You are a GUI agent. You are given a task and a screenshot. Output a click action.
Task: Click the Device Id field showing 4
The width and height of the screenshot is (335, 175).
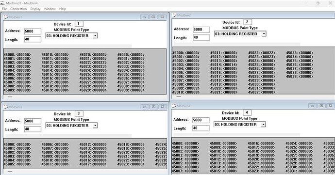tap(247, 112)
